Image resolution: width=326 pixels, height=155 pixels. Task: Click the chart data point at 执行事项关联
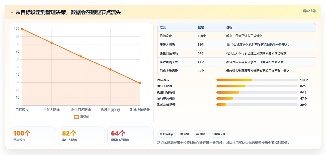[x=110, y=69]
